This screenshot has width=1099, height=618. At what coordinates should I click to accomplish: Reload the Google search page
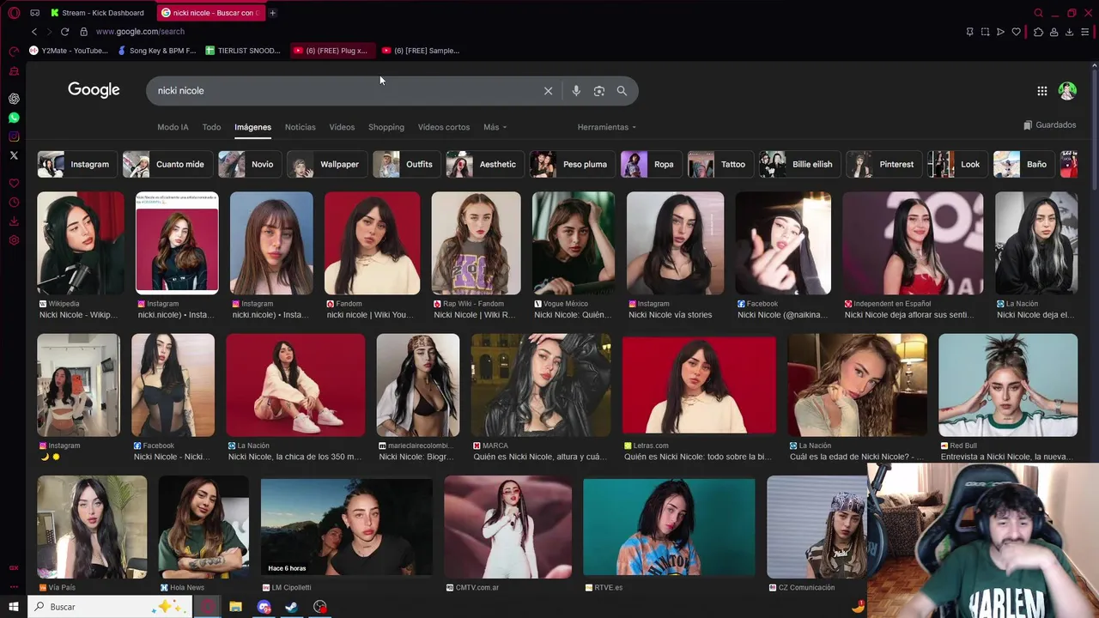click(64, 32)
